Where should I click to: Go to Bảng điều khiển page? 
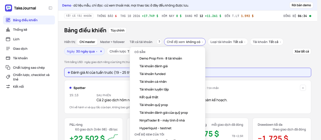click(x=29, y=20)
